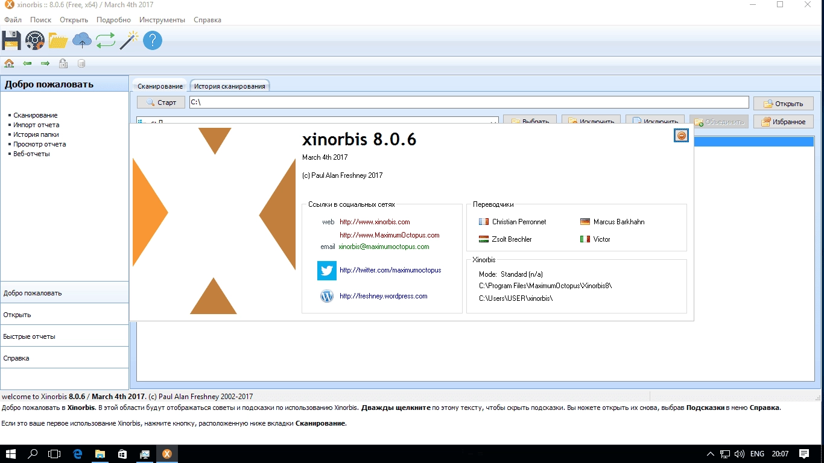Open the Справка menu in the menu bar
The image size is (824, 463).
[208, 20]
